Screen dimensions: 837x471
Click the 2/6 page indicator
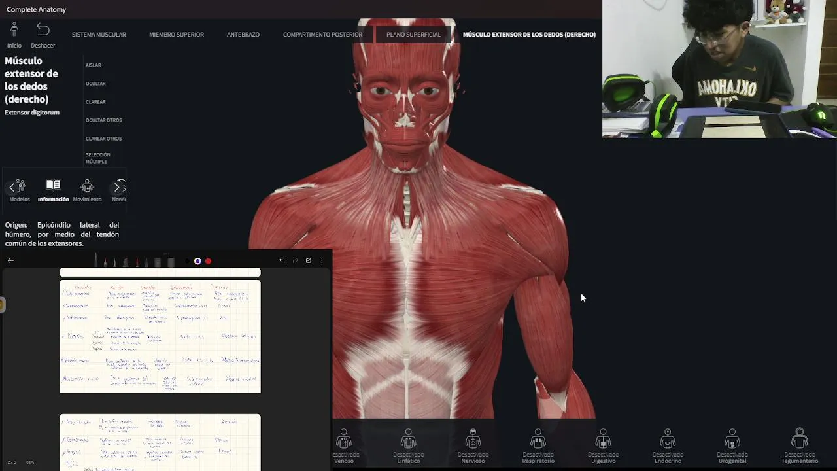pos(12,462)
